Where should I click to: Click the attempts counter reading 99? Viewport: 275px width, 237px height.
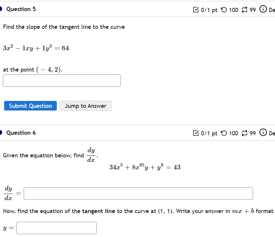tap(253, 10)
